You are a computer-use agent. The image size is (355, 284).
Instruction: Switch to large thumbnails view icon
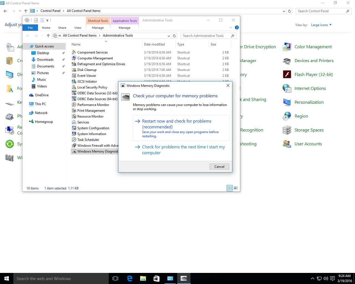tap(236, 188)
